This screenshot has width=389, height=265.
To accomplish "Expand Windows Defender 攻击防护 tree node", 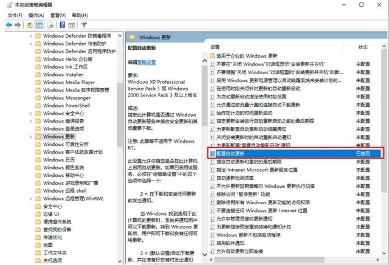I will pos(31,44).
